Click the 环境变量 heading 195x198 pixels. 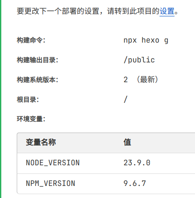click(x=31, y=119)
